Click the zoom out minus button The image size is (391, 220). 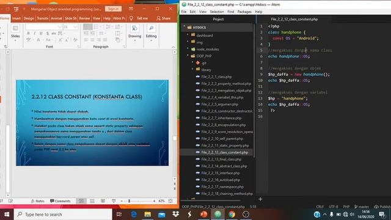[122, 201]
